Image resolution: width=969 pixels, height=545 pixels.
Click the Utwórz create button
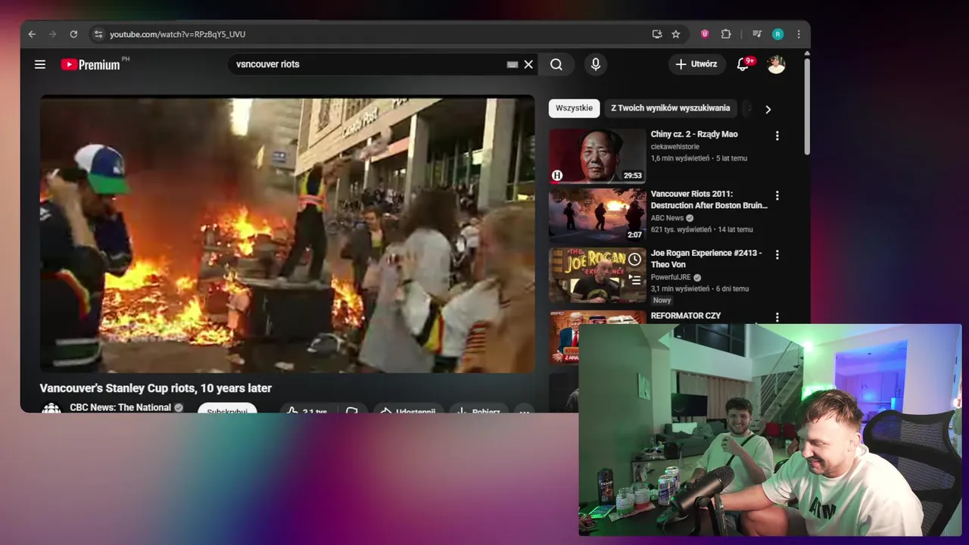point(696,64)
